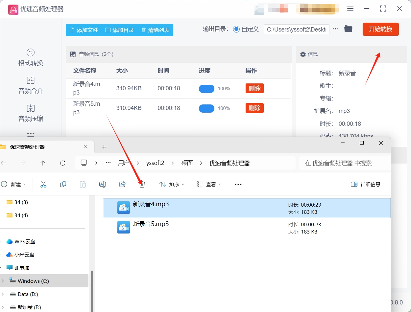Delete the selected file with trash icon
Viewport: 411px width, 312px height.
[142, 185]
